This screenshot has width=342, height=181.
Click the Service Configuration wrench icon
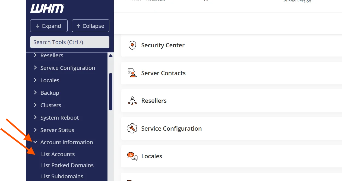pos(132,129)
